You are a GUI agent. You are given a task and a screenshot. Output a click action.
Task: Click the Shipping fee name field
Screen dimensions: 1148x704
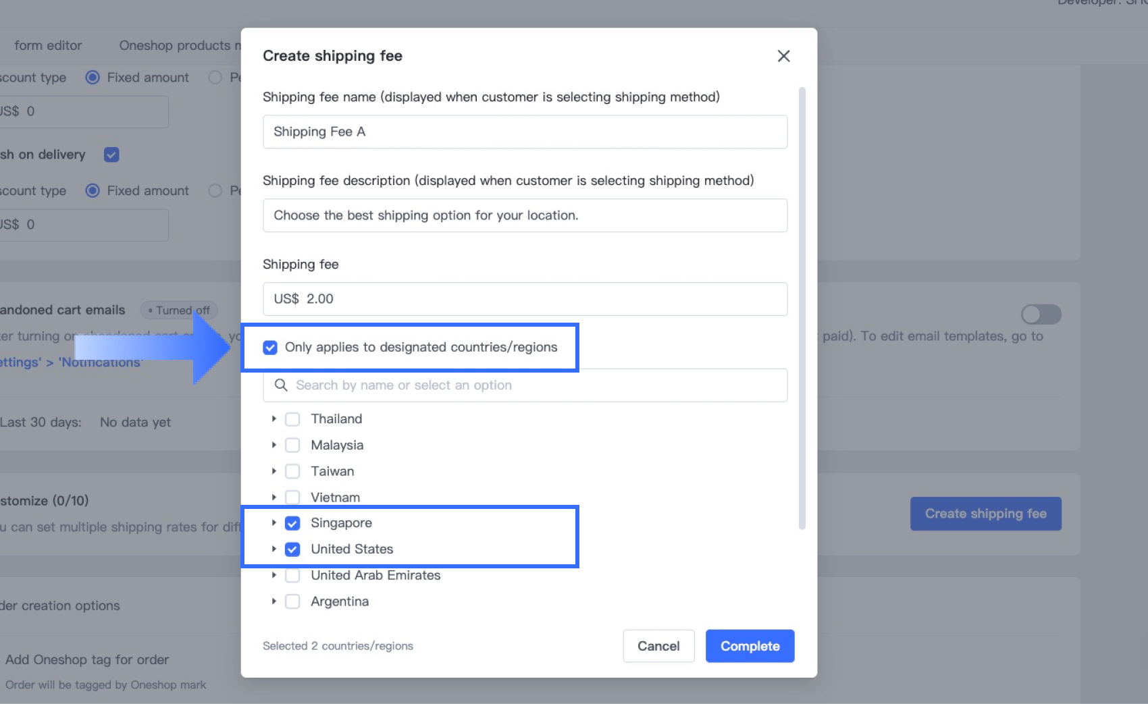pyautogui.click(x=525, y=132)
